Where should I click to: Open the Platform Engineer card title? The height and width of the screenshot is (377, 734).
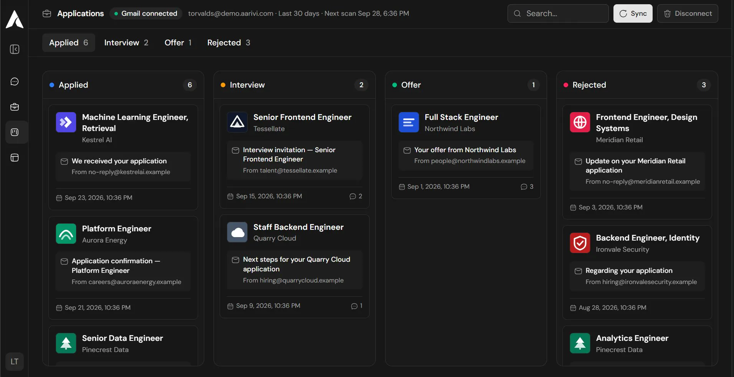117,229
